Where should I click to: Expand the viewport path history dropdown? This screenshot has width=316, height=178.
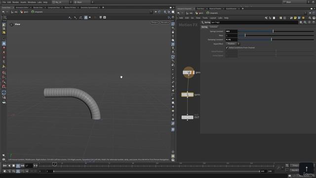tap(151, 12)
